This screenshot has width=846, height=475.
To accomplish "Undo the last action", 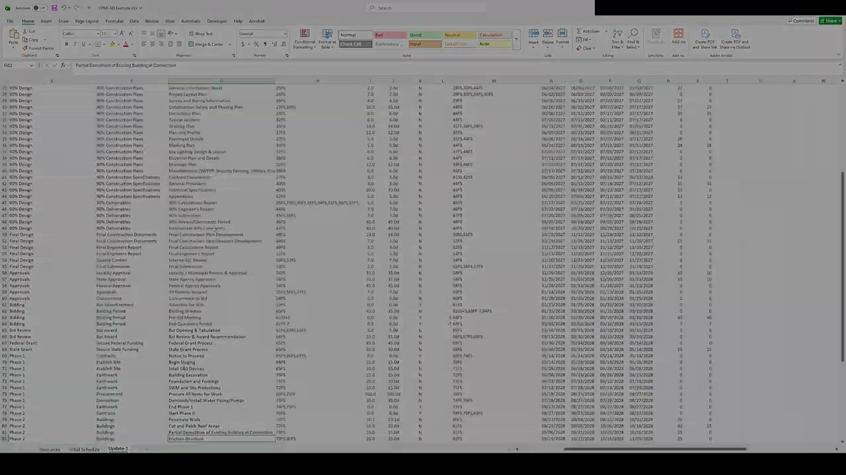I will [63, 8].
